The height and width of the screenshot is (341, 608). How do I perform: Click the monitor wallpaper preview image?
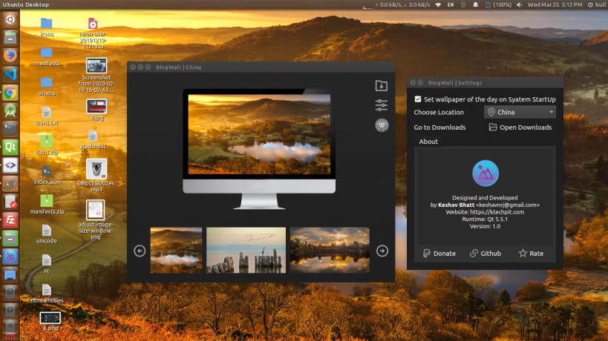pyautogui.click(x=259, y=134)
